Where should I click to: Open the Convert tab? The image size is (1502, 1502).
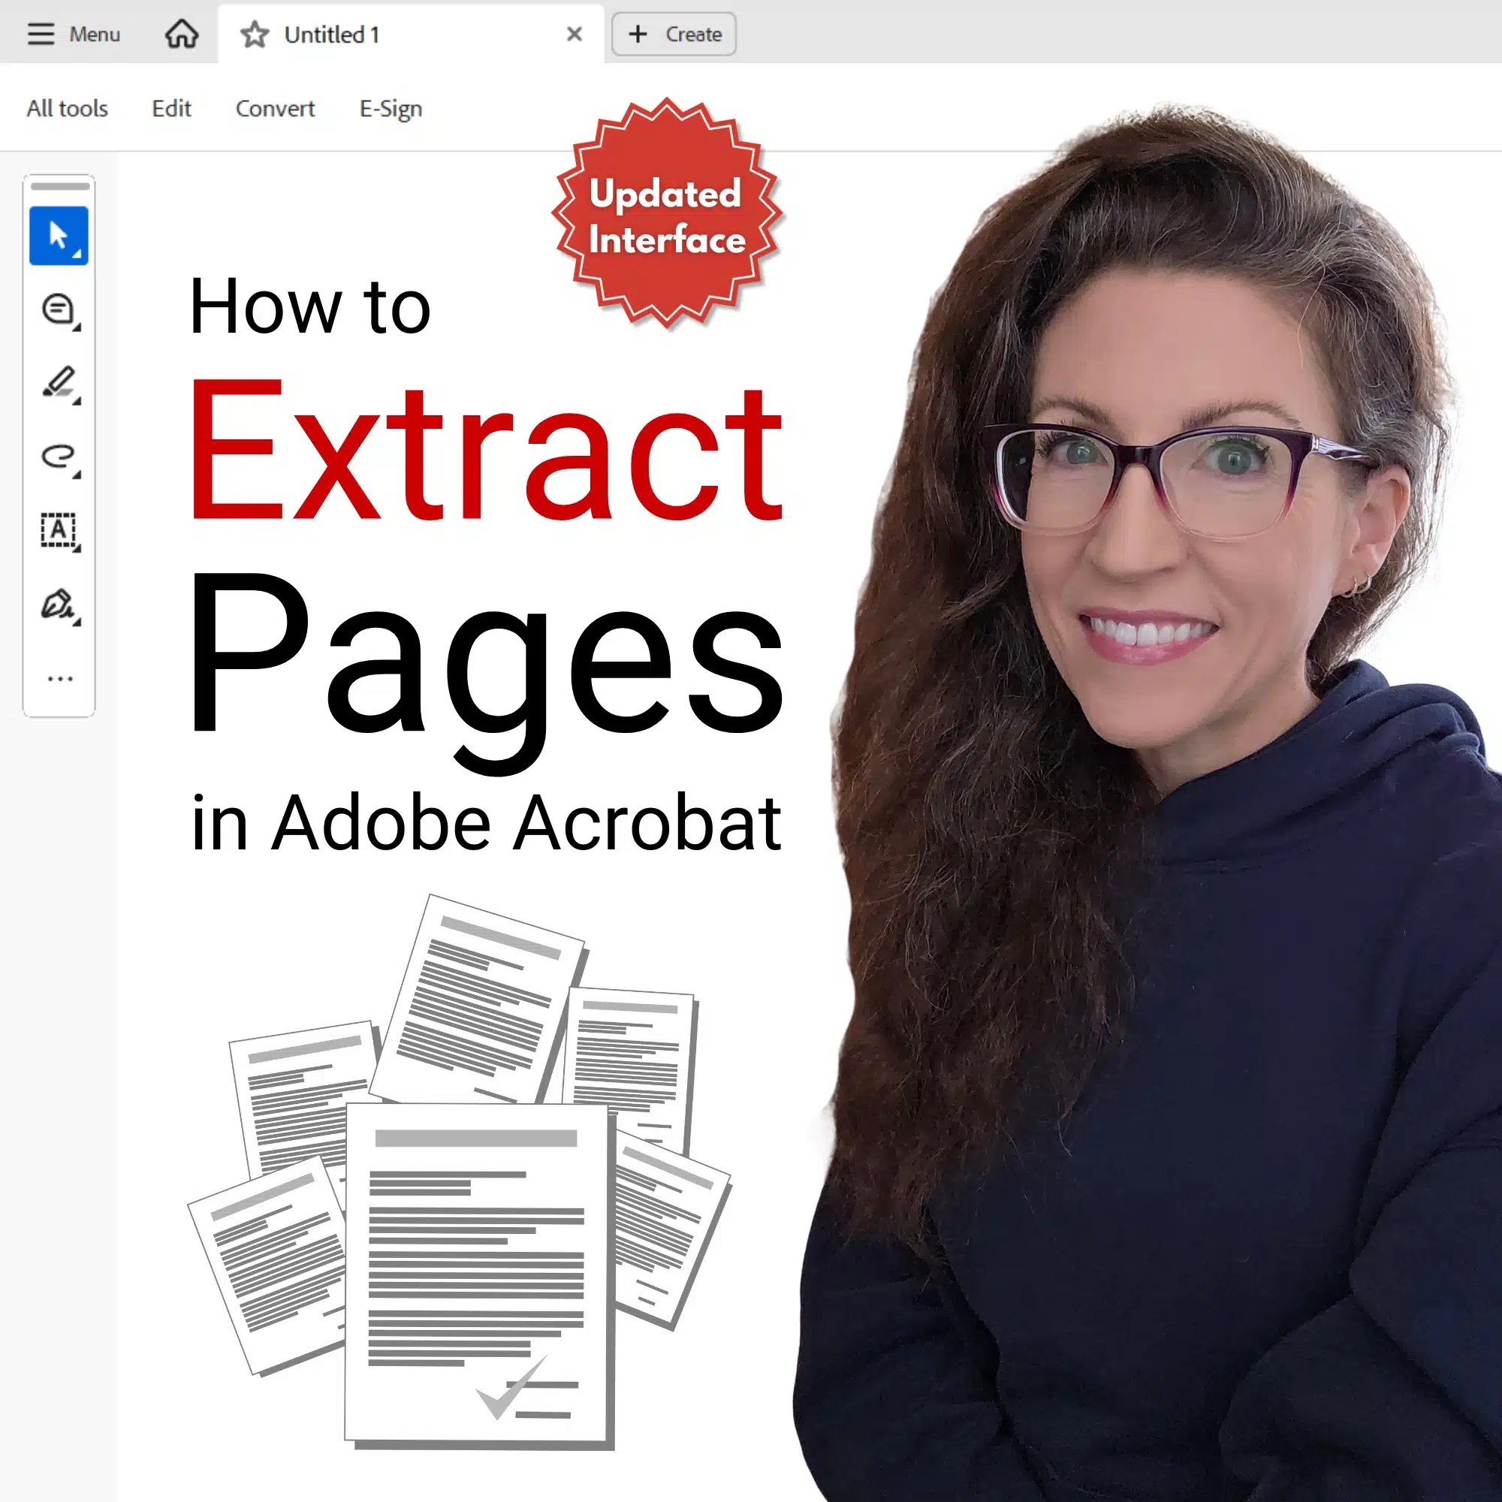(x=275, y=108)
